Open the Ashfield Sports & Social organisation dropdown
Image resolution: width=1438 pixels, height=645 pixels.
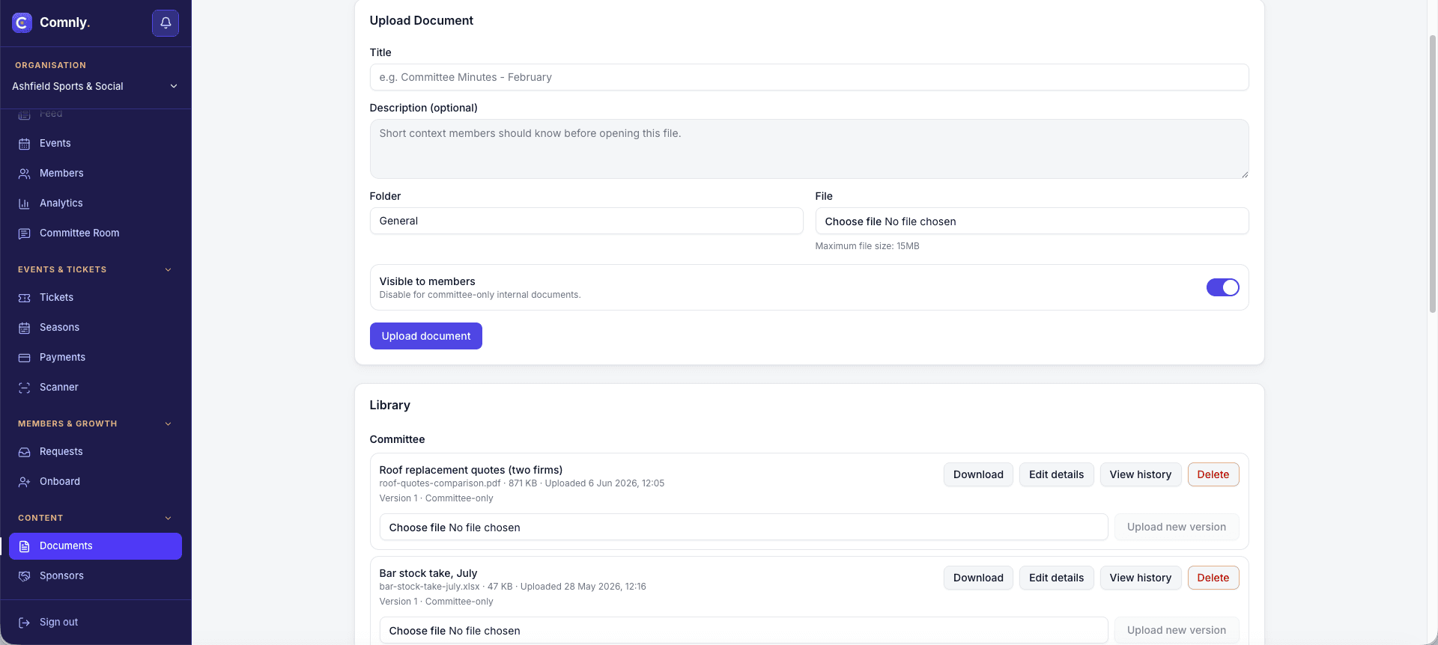click(x=95, y=86)
